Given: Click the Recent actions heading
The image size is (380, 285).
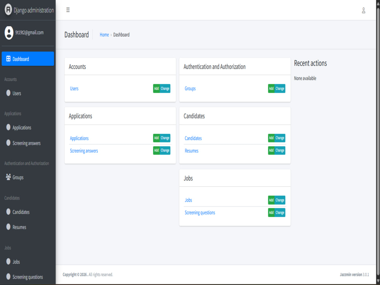Looking at the screenshot, I should [310, 63].
